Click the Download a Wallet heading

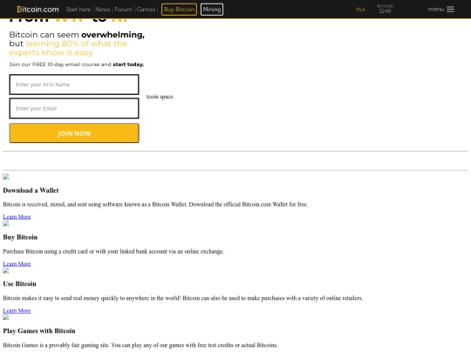click(x=31, y=190)
